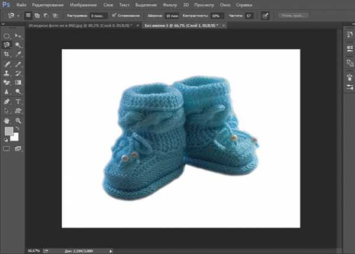Enable tablet pen pressure option

point(264,15)
